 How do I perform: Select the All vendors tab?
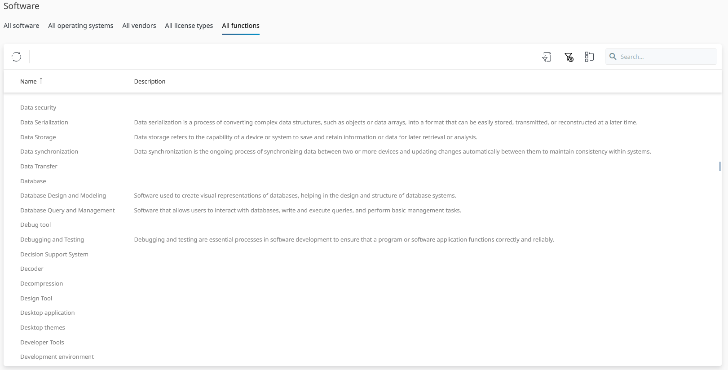(x=139, y=26)
